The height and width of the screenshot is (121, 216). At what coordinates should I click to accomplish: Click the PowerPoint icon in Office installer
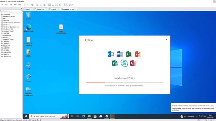point(138,54)
